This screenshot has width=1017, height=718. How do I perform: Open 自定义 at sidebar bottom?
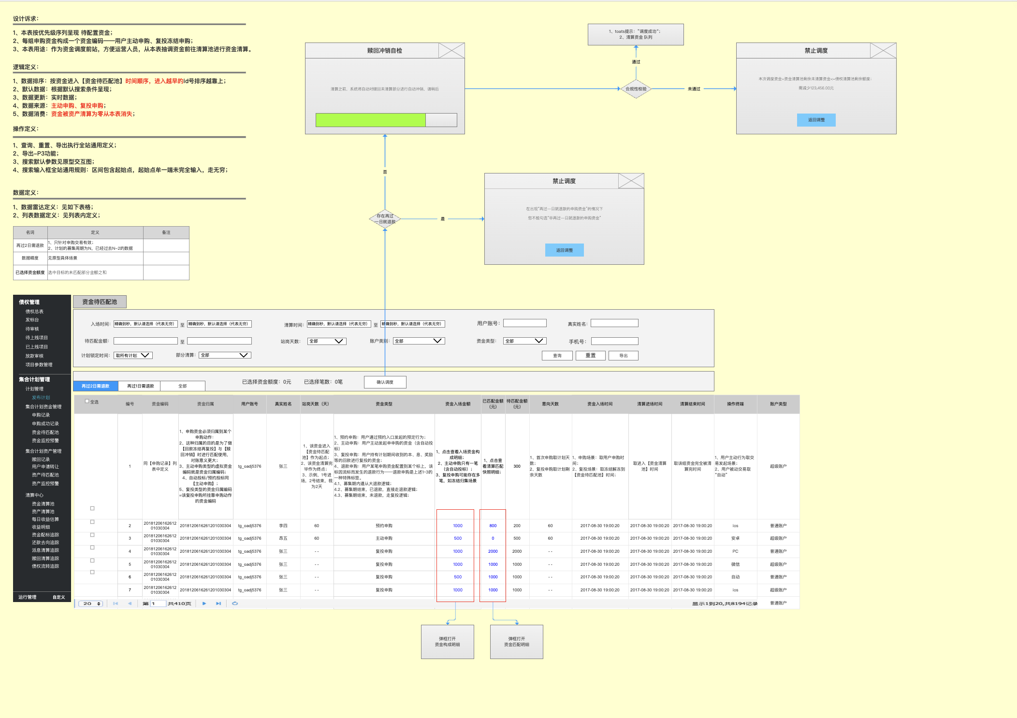click(58, 597)
